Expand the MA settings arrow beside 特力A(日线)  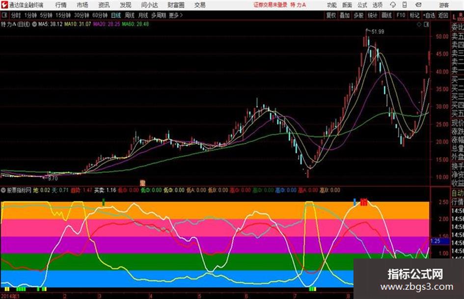(x=34, y=24)
